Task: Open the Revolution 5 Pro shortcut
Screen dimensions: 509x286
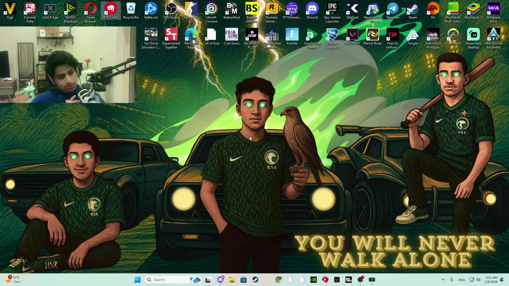Action: [x=373, y=13]
